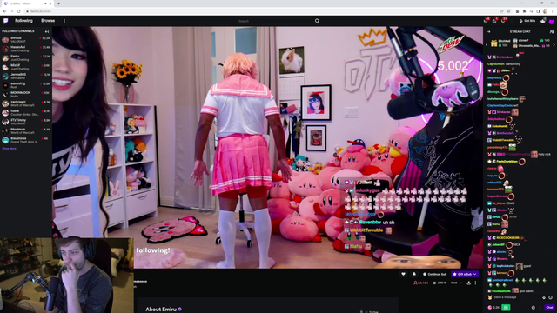Click the share page icon in address bar
The height and width of the screenshot is (313, 557).
[501, 11]
